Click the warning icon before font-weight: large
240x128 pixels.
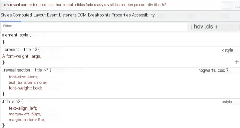click(x=4, y=56)
